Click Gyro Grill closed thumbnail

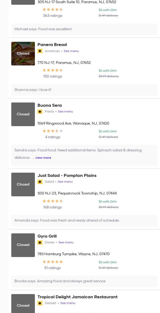pos(23,245)
